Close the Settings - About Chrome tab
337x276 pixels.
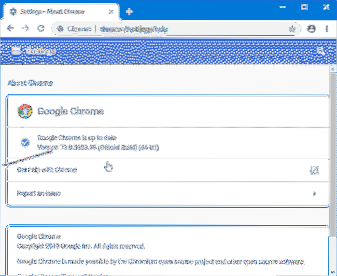pos(112,11)
